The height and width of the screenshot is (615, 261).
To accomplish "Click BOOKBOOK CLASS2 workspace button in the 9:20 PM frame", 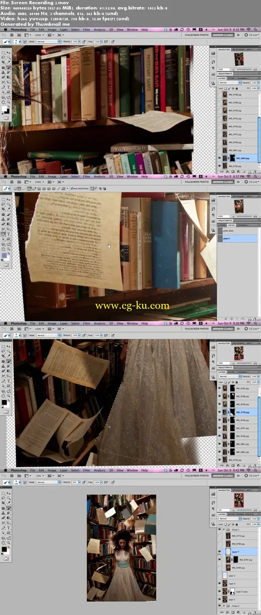I will [222, 329].
